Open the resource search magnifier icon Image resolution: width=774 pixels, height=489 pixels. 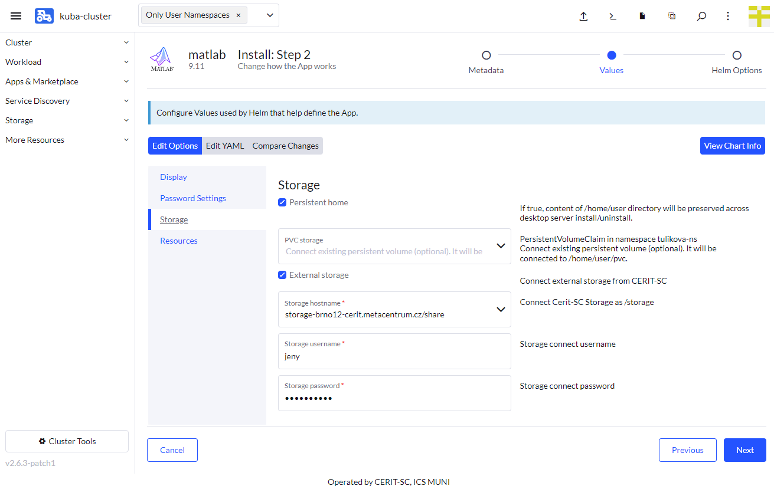click(701, 16)
